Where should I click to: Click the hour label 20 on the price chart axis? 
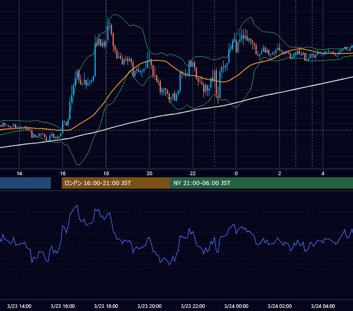[x=150, y=174]
